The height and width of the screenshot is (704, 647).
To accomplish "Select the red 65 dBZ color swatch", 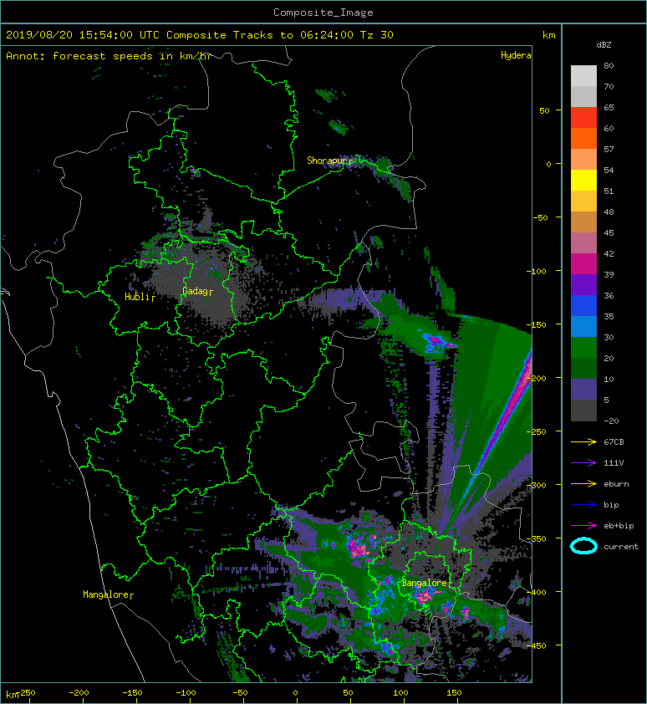I will (583, 118).
